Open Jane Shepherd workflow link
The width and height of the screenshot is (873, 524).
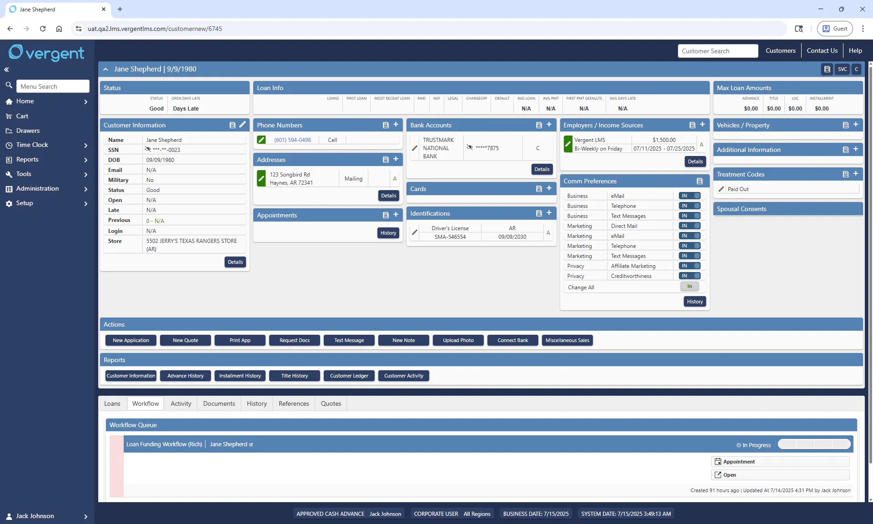[231, 444]
